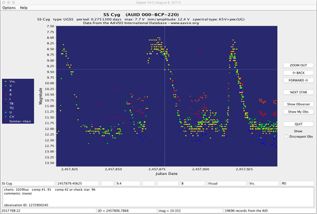Click the AAVSO International Database credit line
This screenshot has height=214, width=317.
pos(141,23)
